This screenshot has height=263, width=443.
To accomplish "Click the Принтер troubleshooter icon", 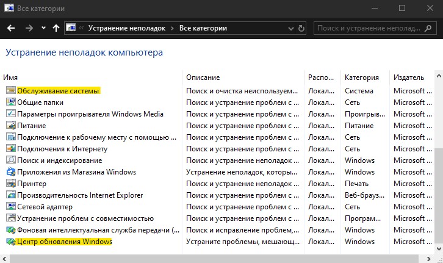I will tap(11, 183).
